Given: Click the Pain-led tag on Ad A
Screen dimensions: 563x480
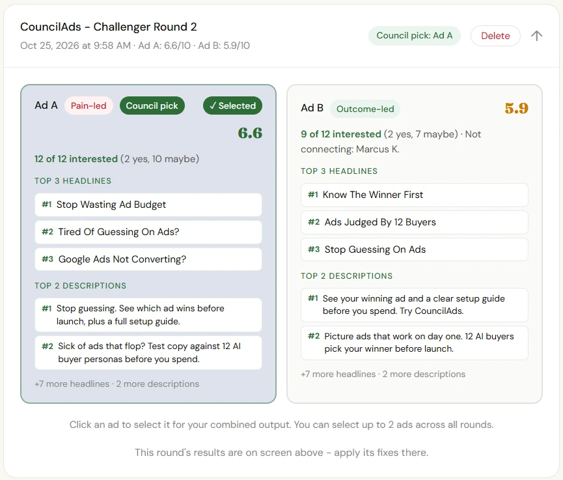Looking at the screenshot, I should pos(89,106).
